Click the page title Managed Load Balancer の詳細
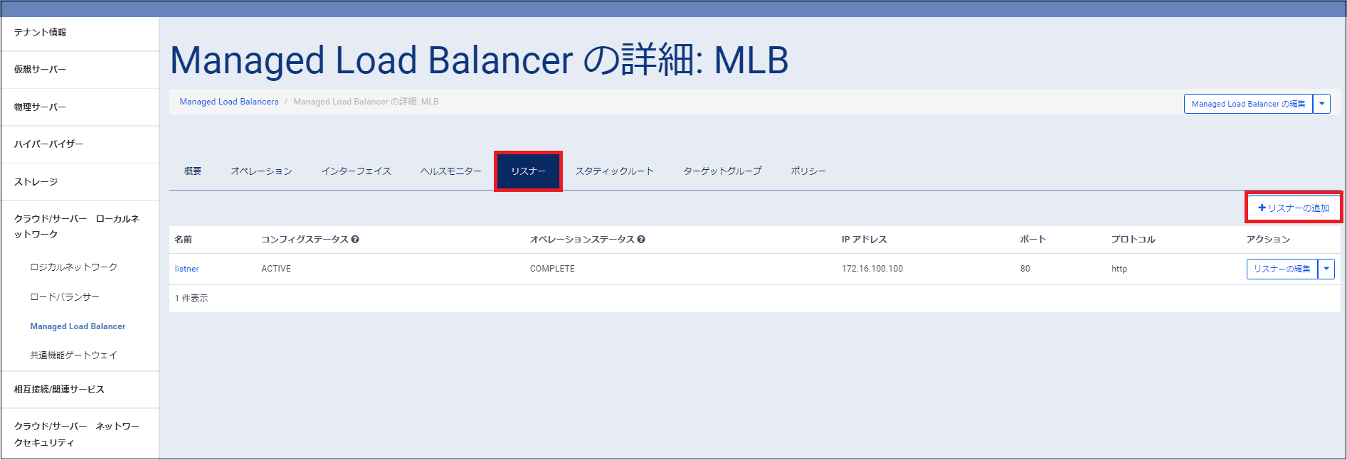 click(480, 60)
